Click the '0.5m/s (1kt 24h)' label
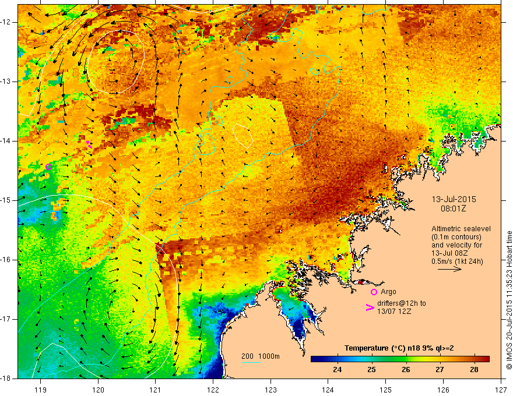The image size is (513, 396). coord(457,261)
